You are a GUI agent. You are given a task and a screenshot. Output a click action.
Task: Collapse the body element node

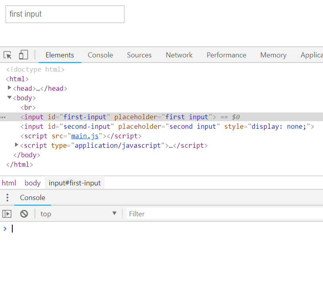point(10,98)
